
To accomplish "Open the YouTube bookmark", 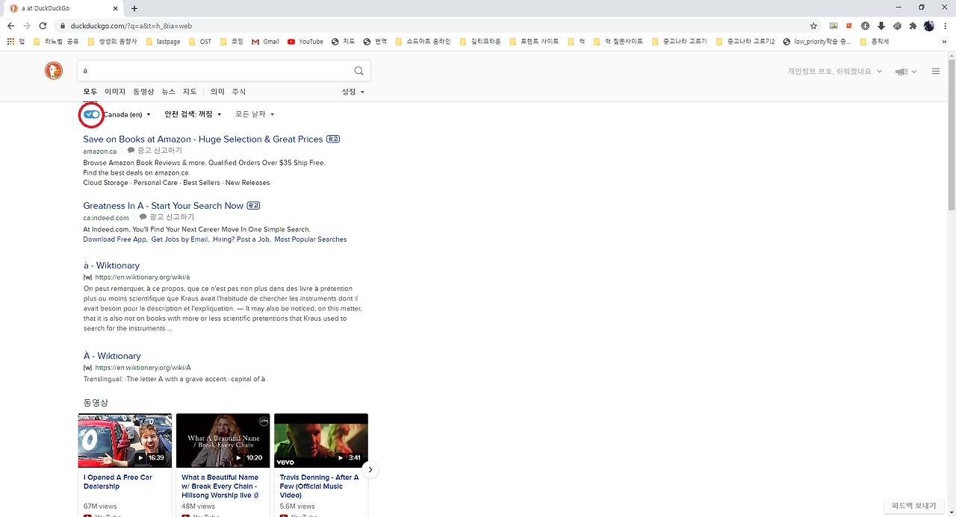I will point(305,42).
